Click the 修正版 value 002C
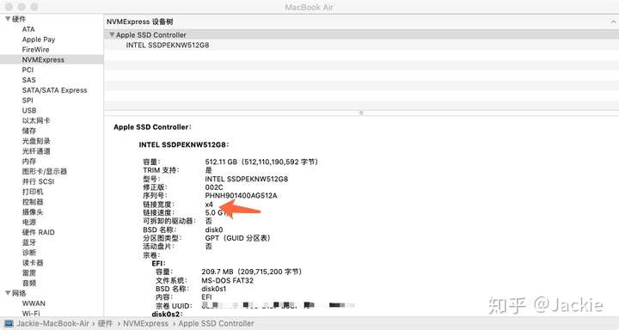Viewport: 619px width, 330px height. click(214, 187)
